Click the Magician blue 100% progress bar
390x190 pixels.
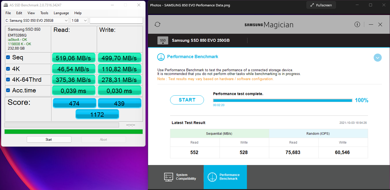tap(283, 101)
